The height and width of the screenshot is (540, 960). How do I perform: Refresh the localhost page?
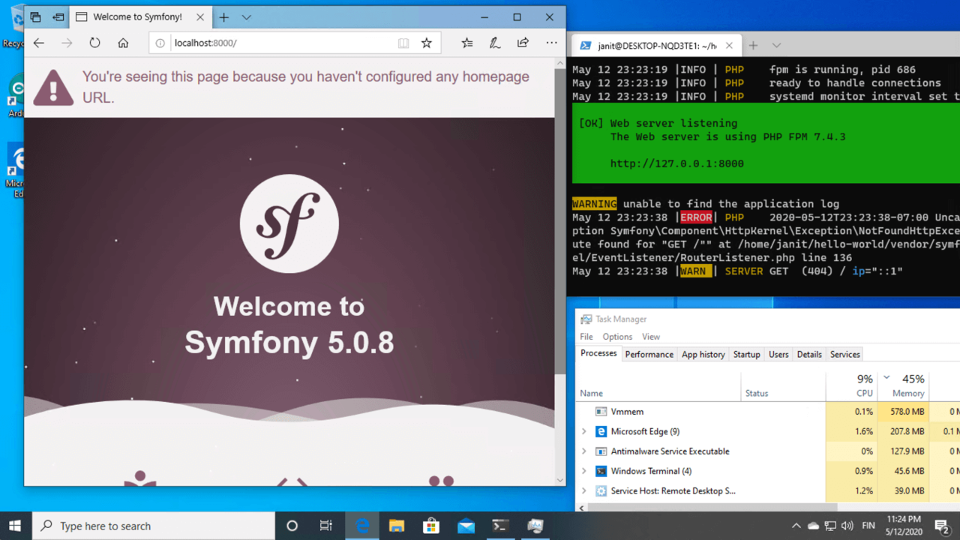94,43
